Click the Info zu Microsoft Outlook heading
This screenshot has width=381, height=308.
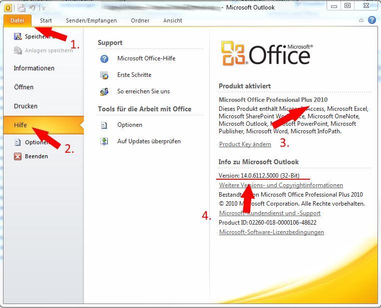point(259,162)
